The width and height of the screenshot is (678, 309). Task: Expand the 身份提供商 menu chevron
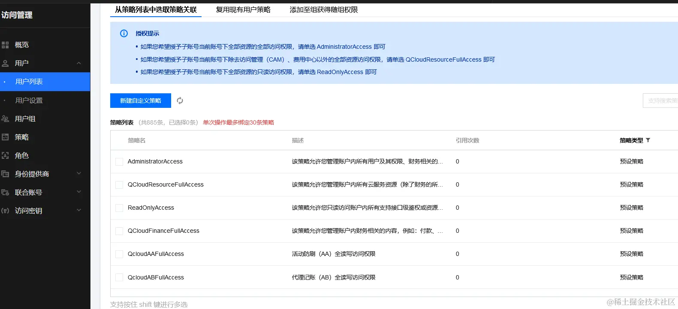click(x=79, y=173)
